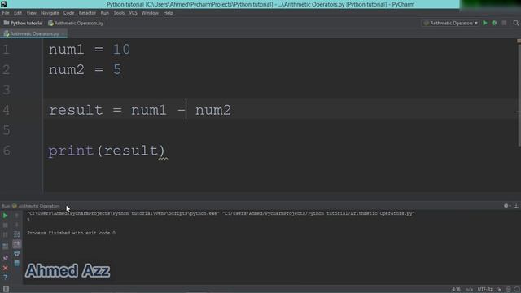The width and height of the screenshot is (521, 293).
Task: Start debugging with the Debug bug icon
Action: coord(494,23)
